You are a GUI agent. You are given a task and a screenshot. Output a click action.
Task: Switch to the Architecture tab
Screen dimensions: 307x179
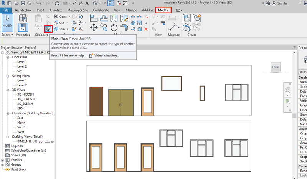pos(23,10)
